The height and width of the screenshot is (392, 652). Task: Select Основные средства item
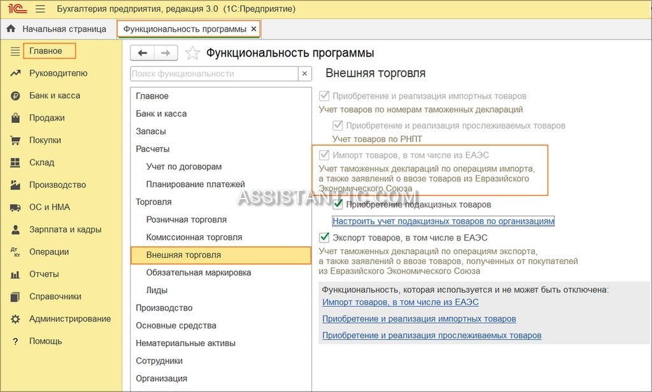tap(221, 325)
